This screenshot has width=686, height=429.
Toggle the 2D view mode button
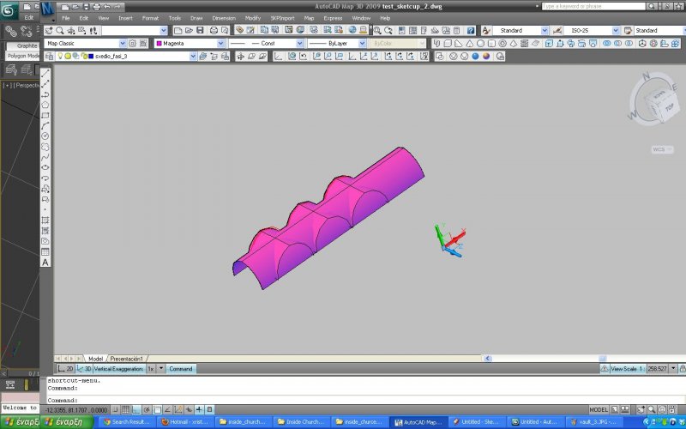coord(69,368)
